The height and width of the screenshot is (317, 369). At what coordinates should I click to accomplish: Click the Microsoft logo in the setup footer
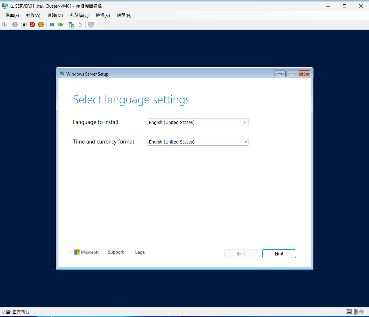(86, 252)
